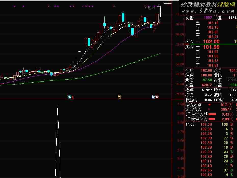Click the 停 suspension marker on the chart
The width and height of the screenshot is (237, 178).
click(70, 97)
